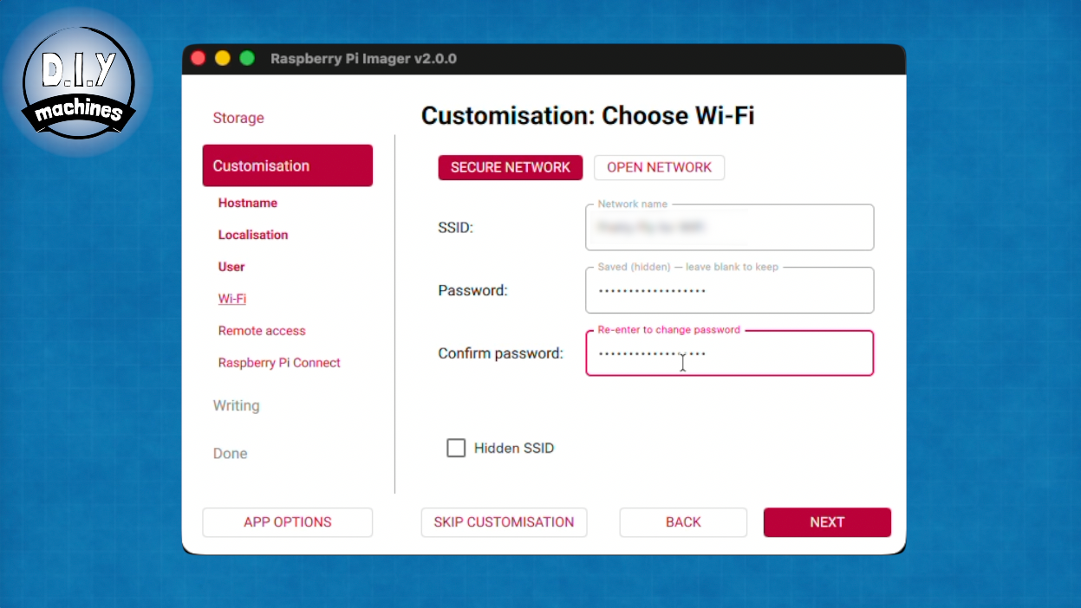Open the Localisation sub-step
Image resolution: width=1081 pixels, height=608 pixels.
[x=253, y=235]
